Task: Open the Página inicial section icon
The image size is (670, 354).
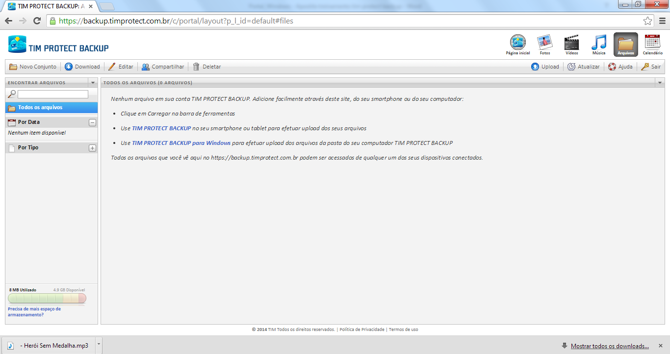Action: (x=518, y=45)
